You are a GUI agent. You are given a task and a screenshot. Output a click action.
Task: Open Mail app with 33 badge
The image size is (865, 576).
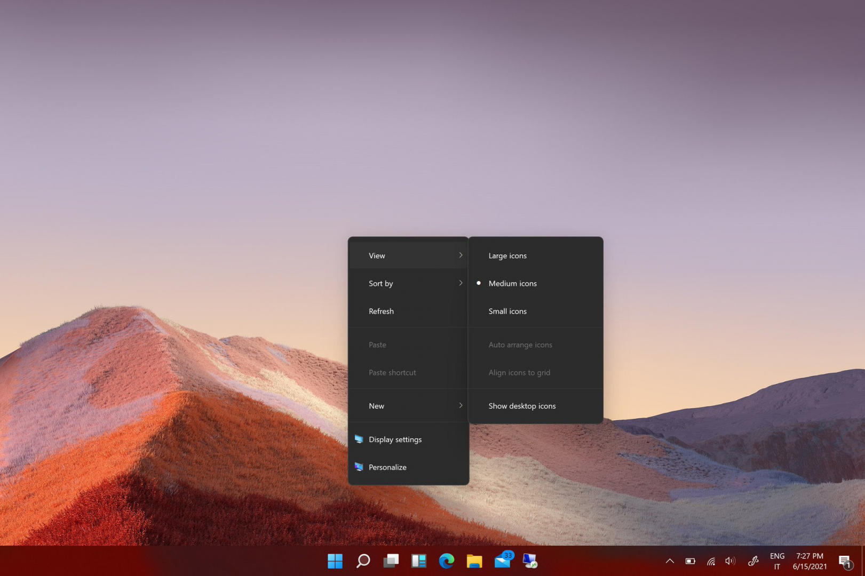(503, 561)
